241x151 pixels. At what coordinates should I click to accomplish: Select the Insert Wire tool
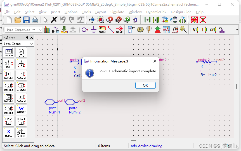pyautogui.click(x=111, y=30)
